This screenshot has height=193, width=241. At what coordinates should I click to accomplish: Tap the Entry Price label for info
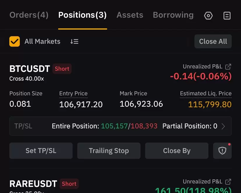(x=73, y=94)
